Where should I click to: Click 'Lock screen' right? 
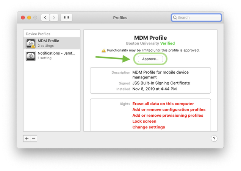coord(144,121)
